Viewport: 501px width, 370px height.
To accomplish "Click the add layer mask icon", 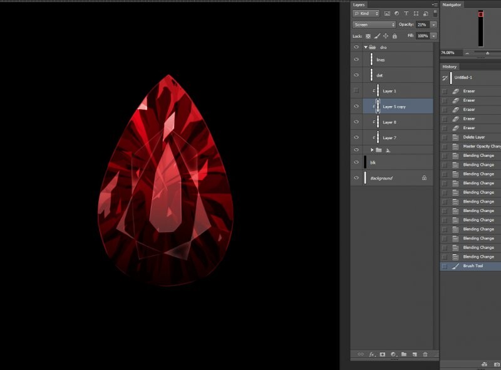I will pyautogui.click(x=382, y=354).
